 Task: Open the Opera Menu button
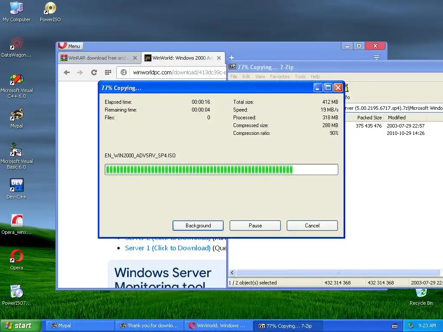pyautogui.click(x=71, y=46)
